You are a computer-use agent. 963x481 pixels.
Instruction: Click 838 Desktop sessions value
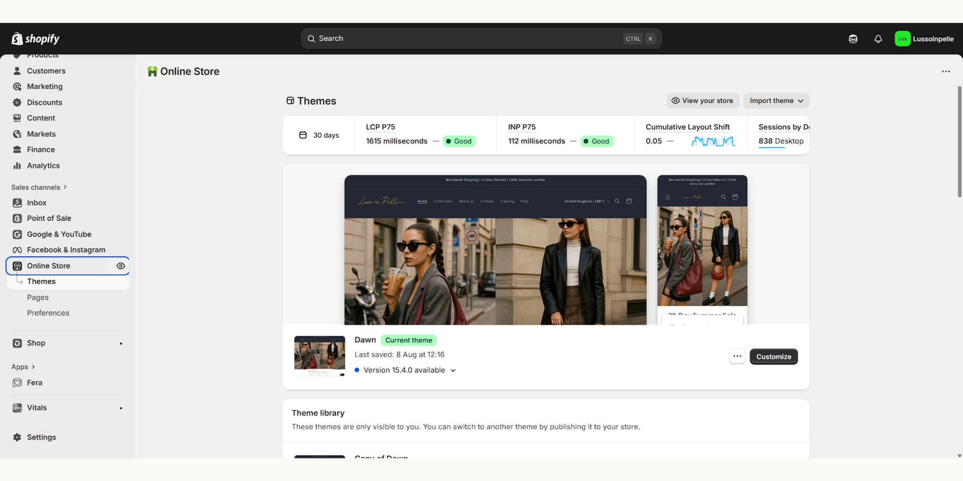click(781, 141)
